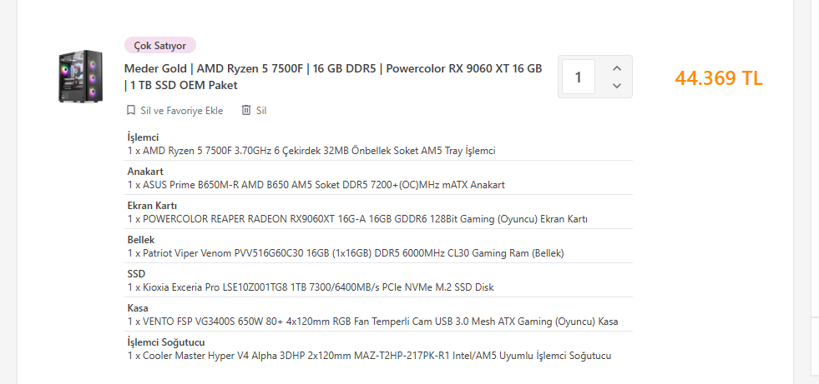Select the Kioxia Exceria Pro 1TB SSD line
This screenshot has height=384, width=819.
[311, 287]
